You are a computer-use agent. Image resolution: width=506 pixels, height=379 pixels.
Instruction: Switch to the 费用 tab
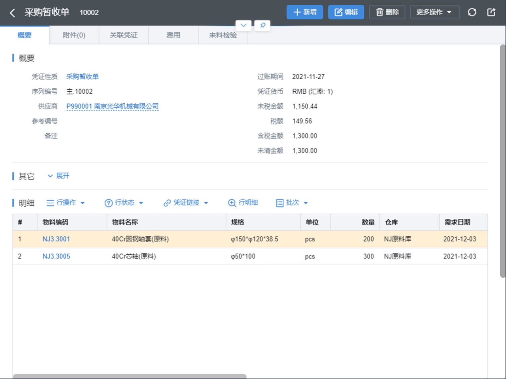point(173,35)
